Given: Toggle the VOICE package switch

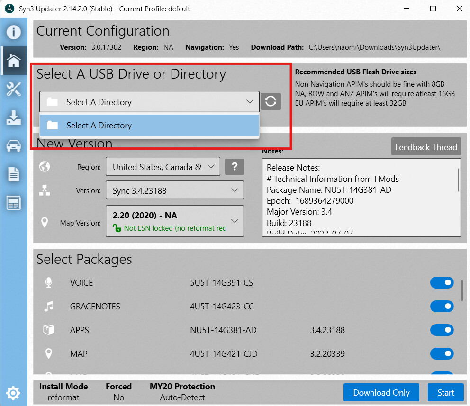Looking at the screenshot, I should click(x=442, y=283).
